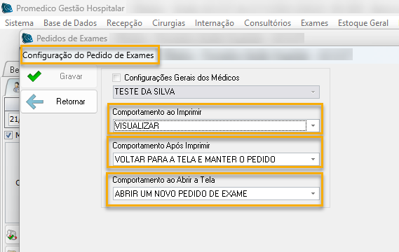Click the bottom-left icon with checkmark
Image resolution: width=399 pixels, height=252 pixels.
12,235
